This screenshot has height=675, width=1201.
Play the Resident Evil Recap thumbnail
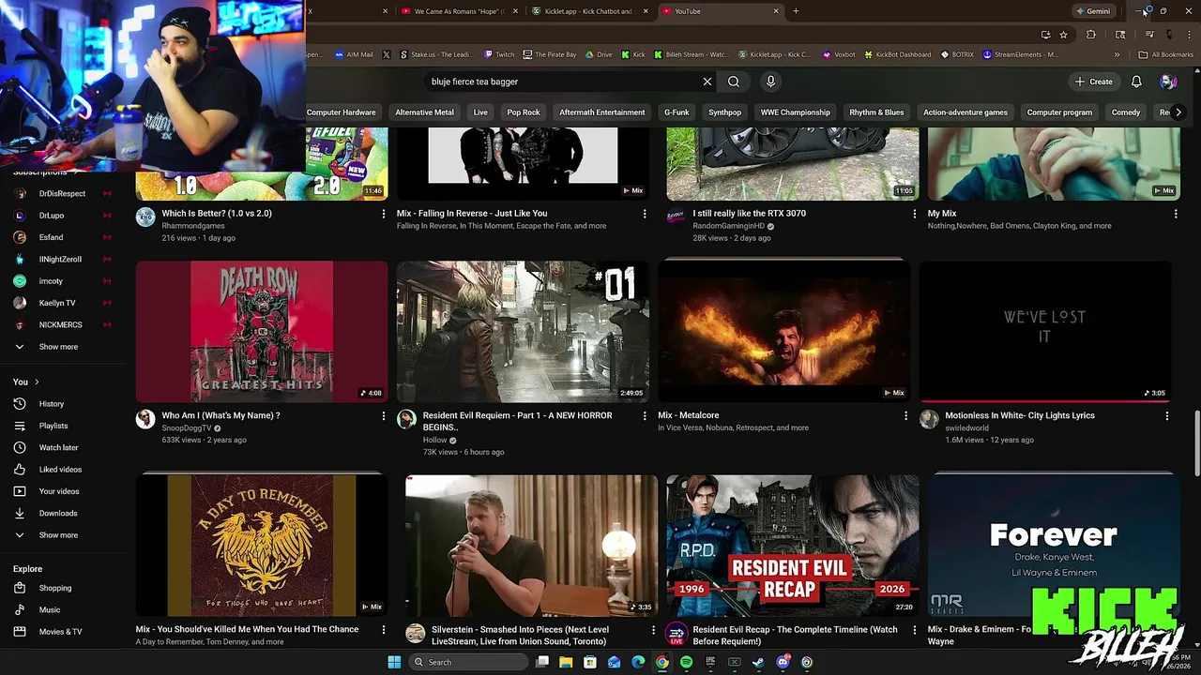[x=792, y=545]
